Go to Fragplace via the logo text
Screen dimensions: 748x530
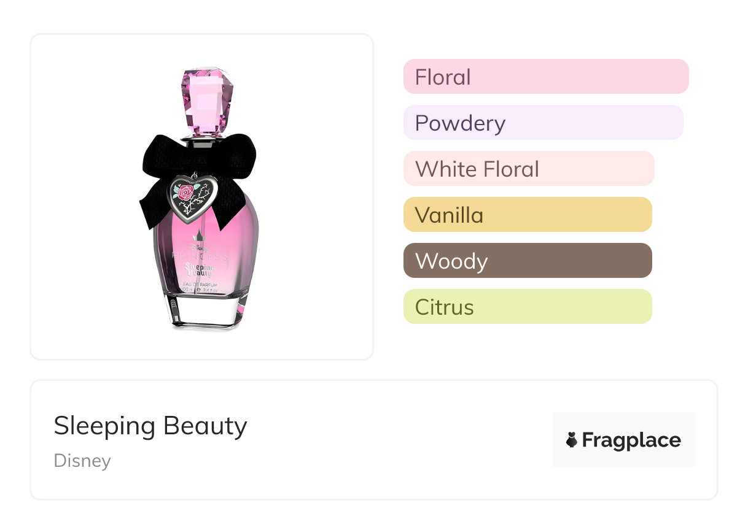pos(631,440)
